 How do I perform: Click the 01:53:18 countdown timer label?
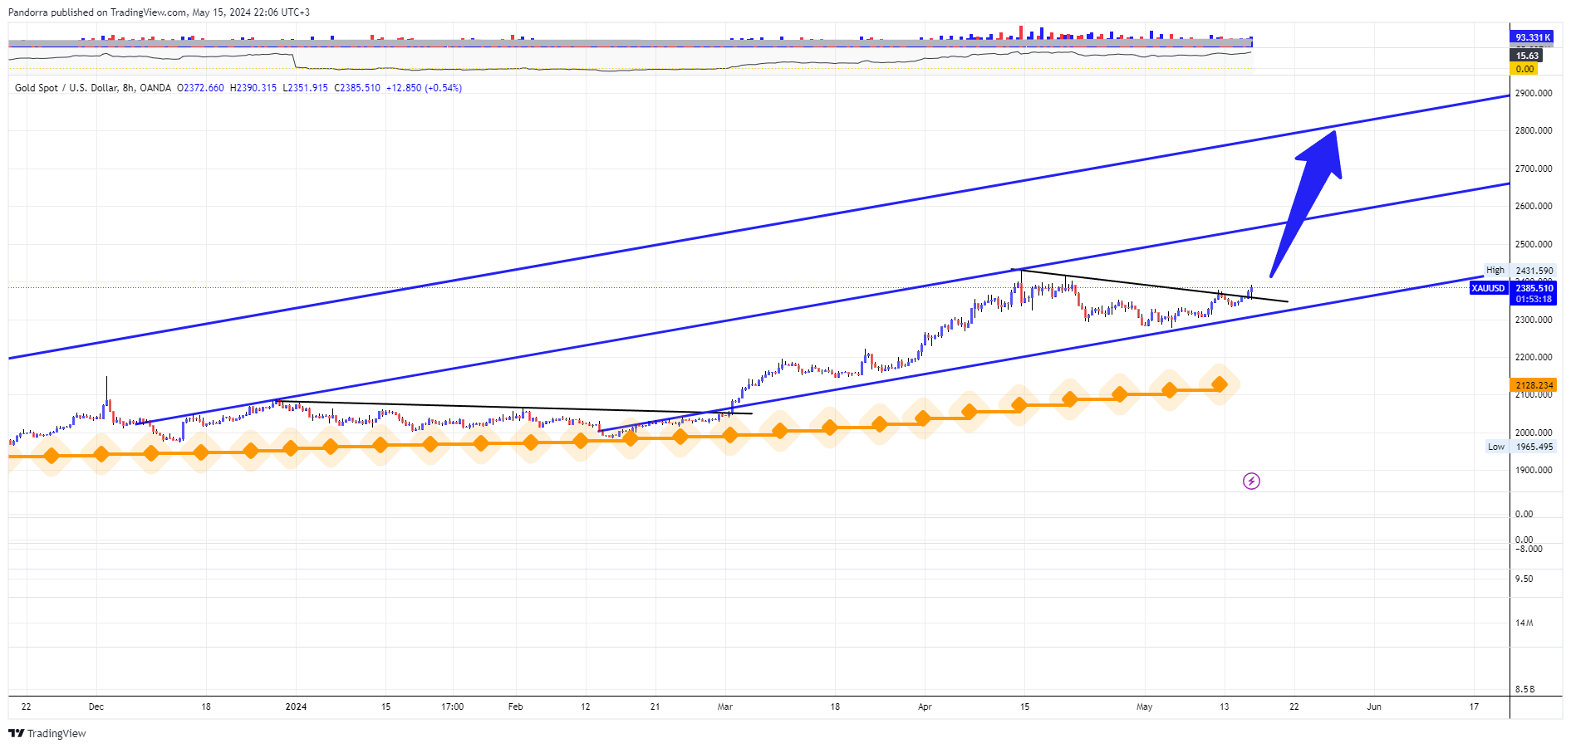(1534, 299)
